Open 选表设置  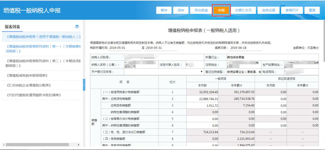[268, 10]
